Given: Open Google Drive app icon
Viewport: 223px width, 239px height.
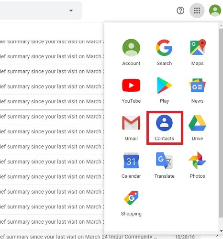Looking at the screenshot, I should pos(197,128).
